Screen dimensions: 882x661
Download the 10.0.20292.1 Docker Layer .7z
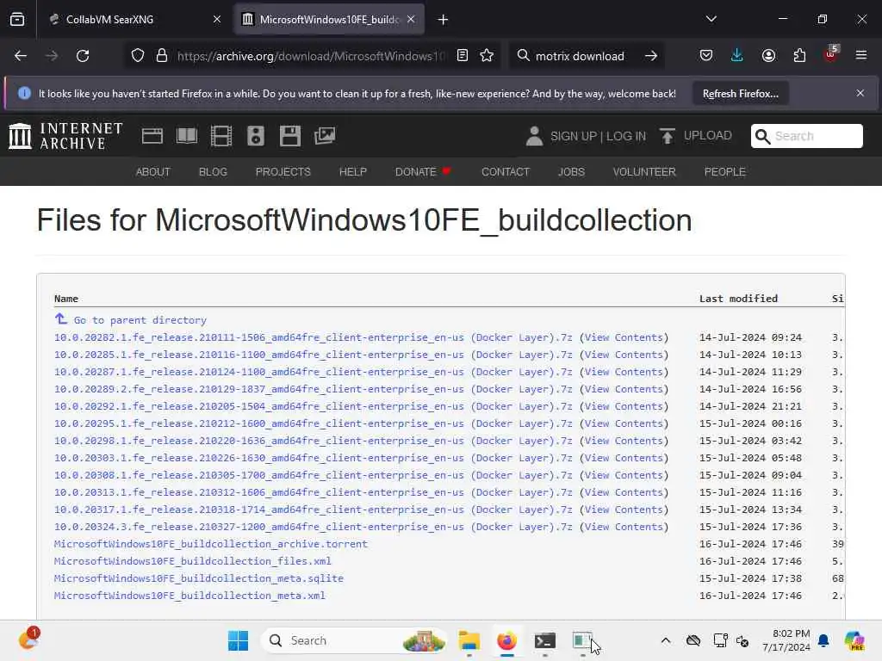tap(313, 406)
